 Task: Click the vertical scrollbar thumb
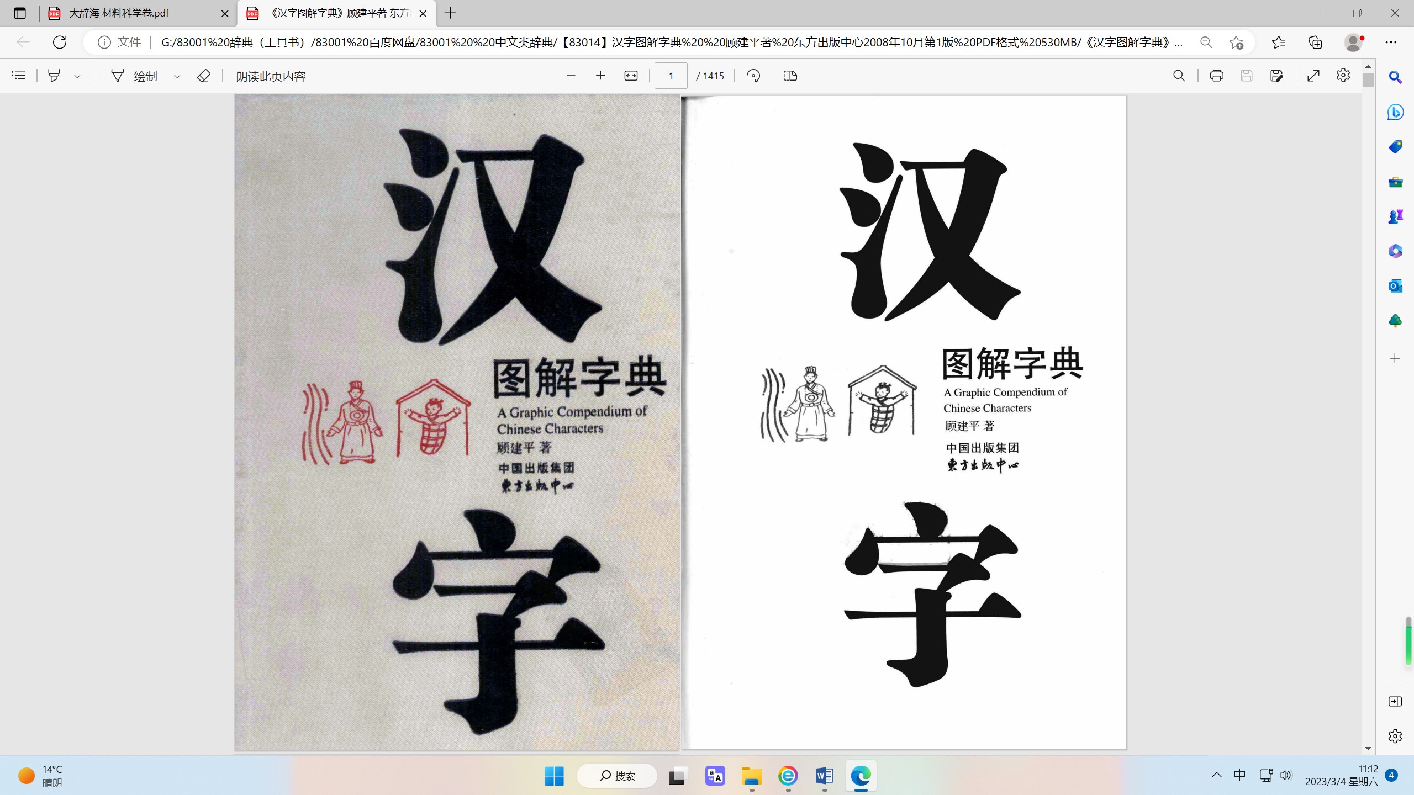point(1368,79)
